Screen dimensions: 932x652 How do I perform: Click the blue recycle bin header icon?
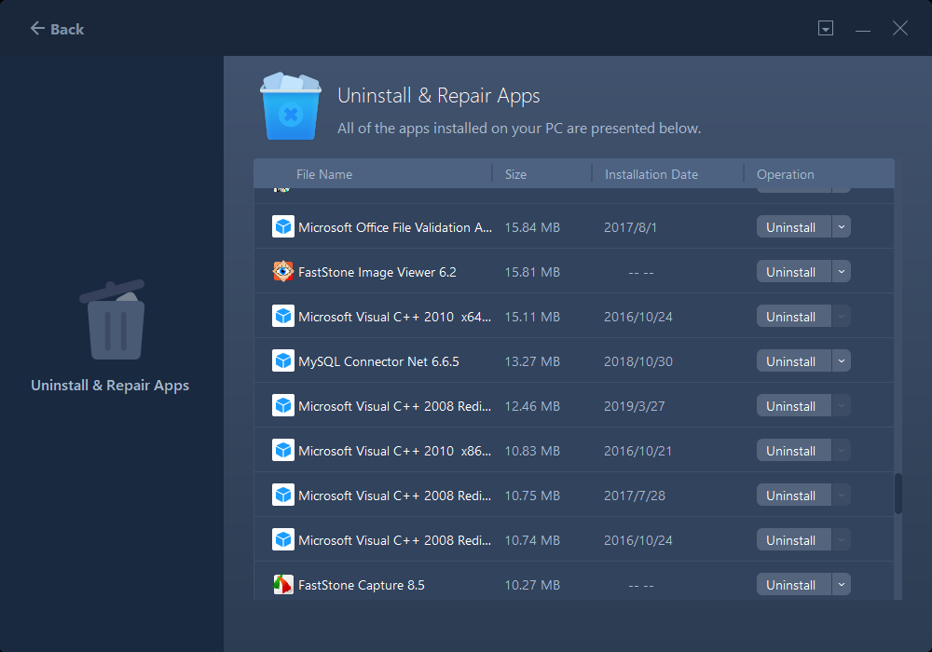(x=291, y=105)
